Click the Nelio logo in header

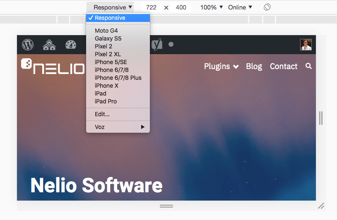[x=53, y=66]
